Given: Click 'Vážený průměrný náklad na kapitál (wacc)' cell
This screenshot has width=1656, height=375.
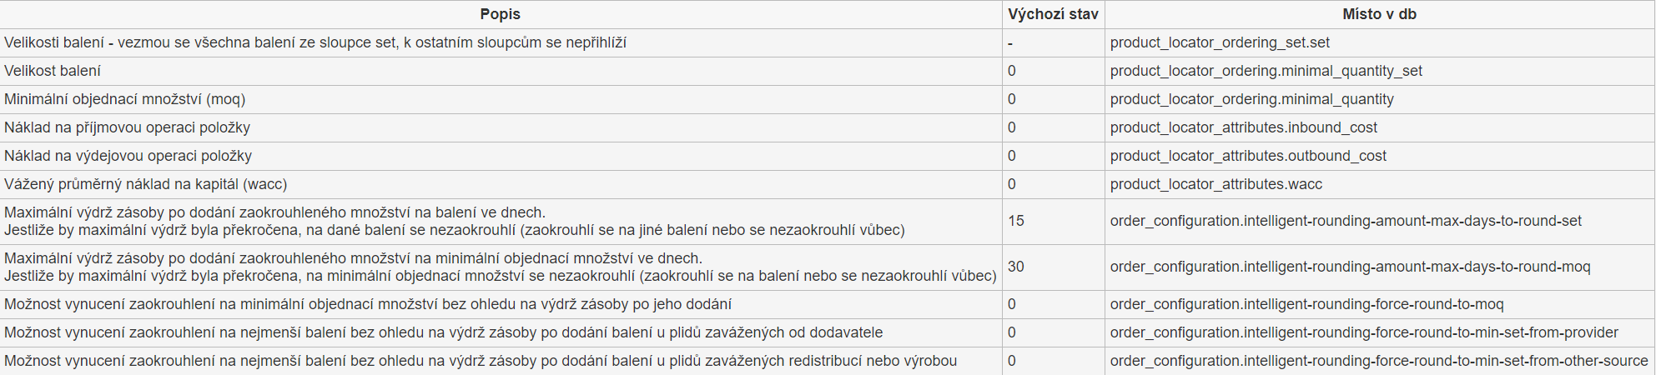Looking at the screenshot, I should (146, 184).
